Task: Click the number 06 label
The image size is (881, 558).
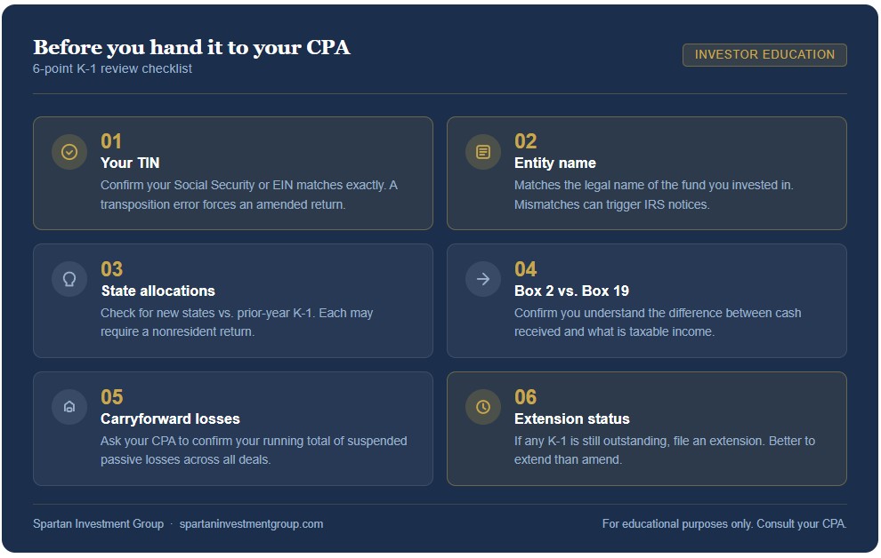Action: coord(526,397)
